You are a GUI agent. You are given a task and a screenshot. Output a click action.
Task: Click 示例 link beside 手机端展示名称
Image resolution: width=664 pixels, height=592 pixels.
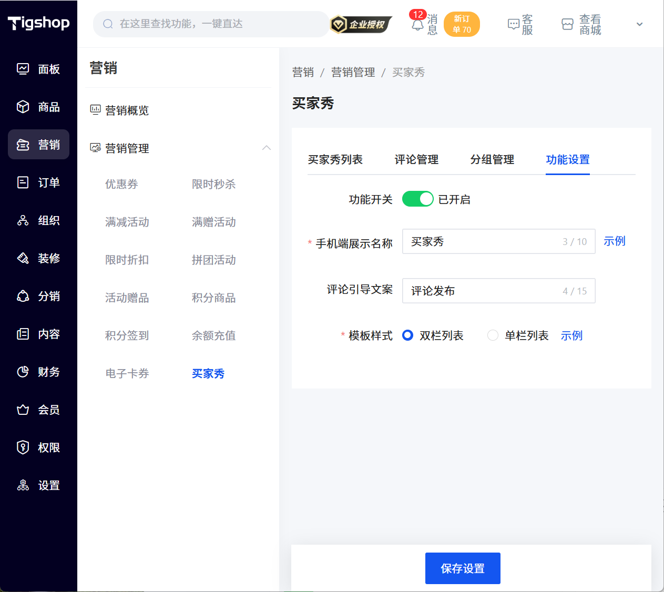pyautogui.click(x=614, y=241)
